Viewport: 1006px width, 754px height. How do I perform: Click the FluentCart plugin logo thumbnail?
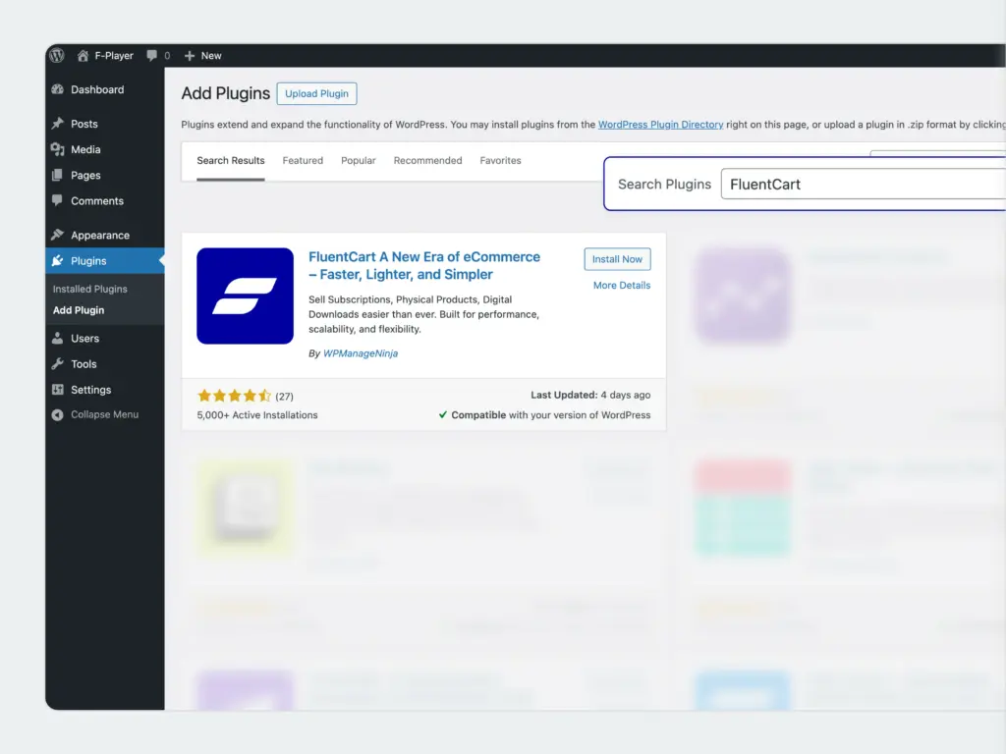tap(245, 296)
